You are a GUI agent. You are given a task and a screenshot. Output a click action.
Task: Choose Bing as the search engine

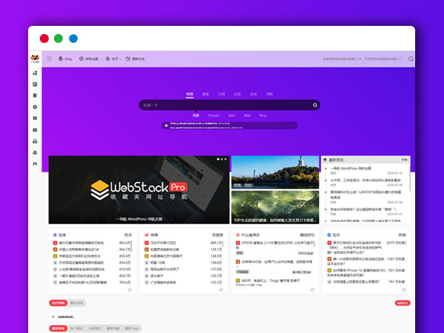(x=263, y=115)
